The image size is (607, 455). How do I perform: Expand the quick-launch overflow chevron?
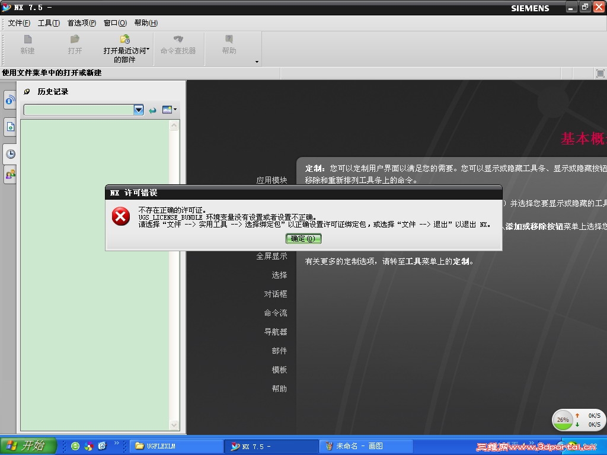coord(117,443)
